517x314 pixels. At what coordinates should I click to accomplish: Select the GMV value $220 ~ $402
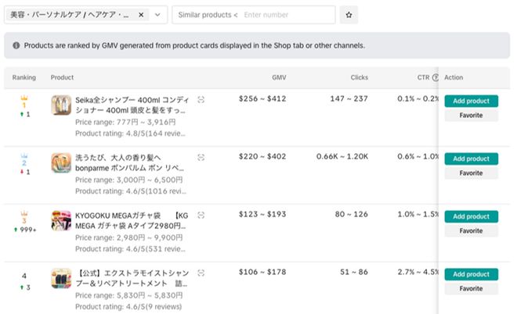pos(262,156)
